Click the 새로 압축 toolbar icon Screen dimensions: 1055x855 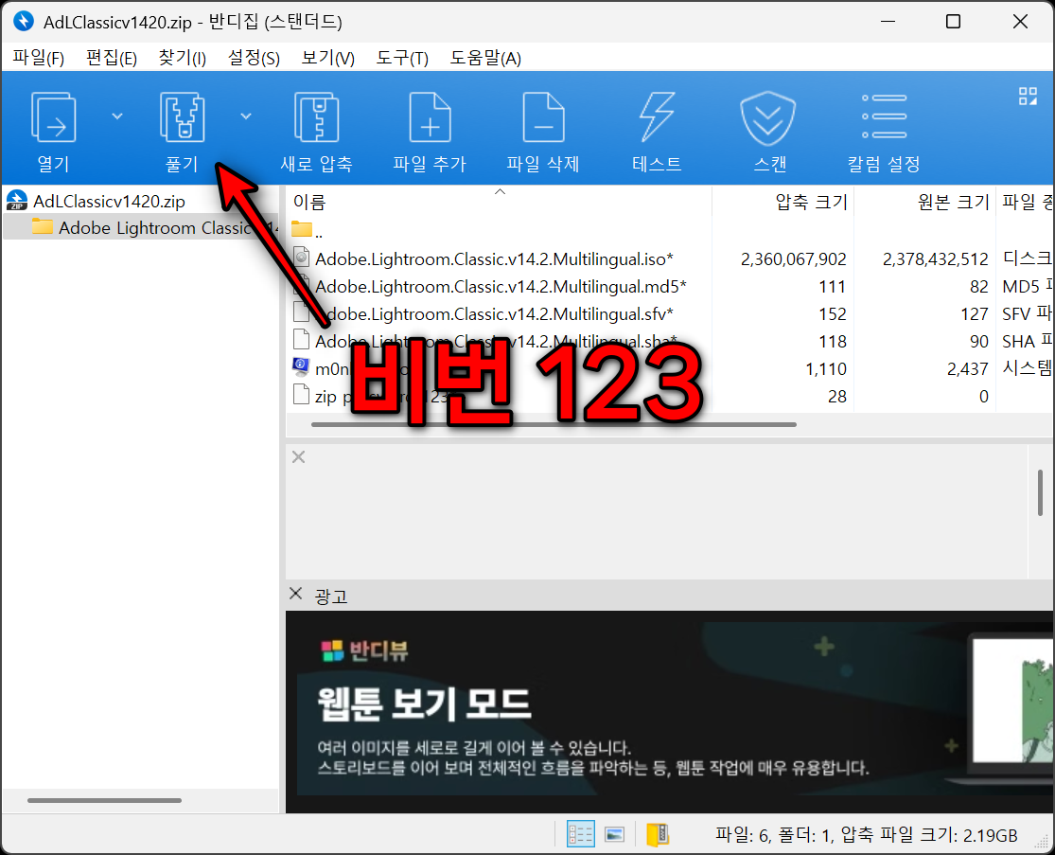316,117
